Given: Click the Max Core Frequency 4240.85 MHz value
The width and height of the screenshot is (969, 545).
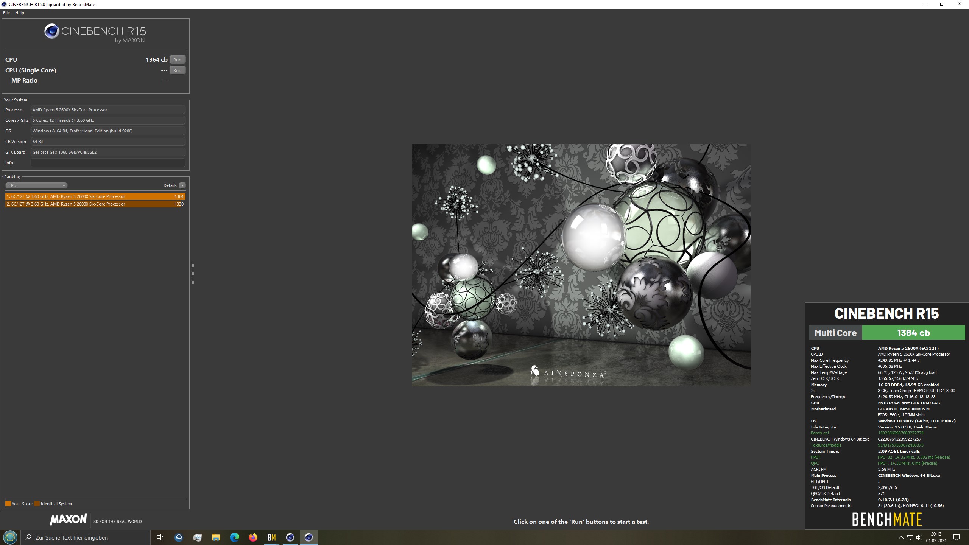Looking at the screenshot, I should (899, 360).
